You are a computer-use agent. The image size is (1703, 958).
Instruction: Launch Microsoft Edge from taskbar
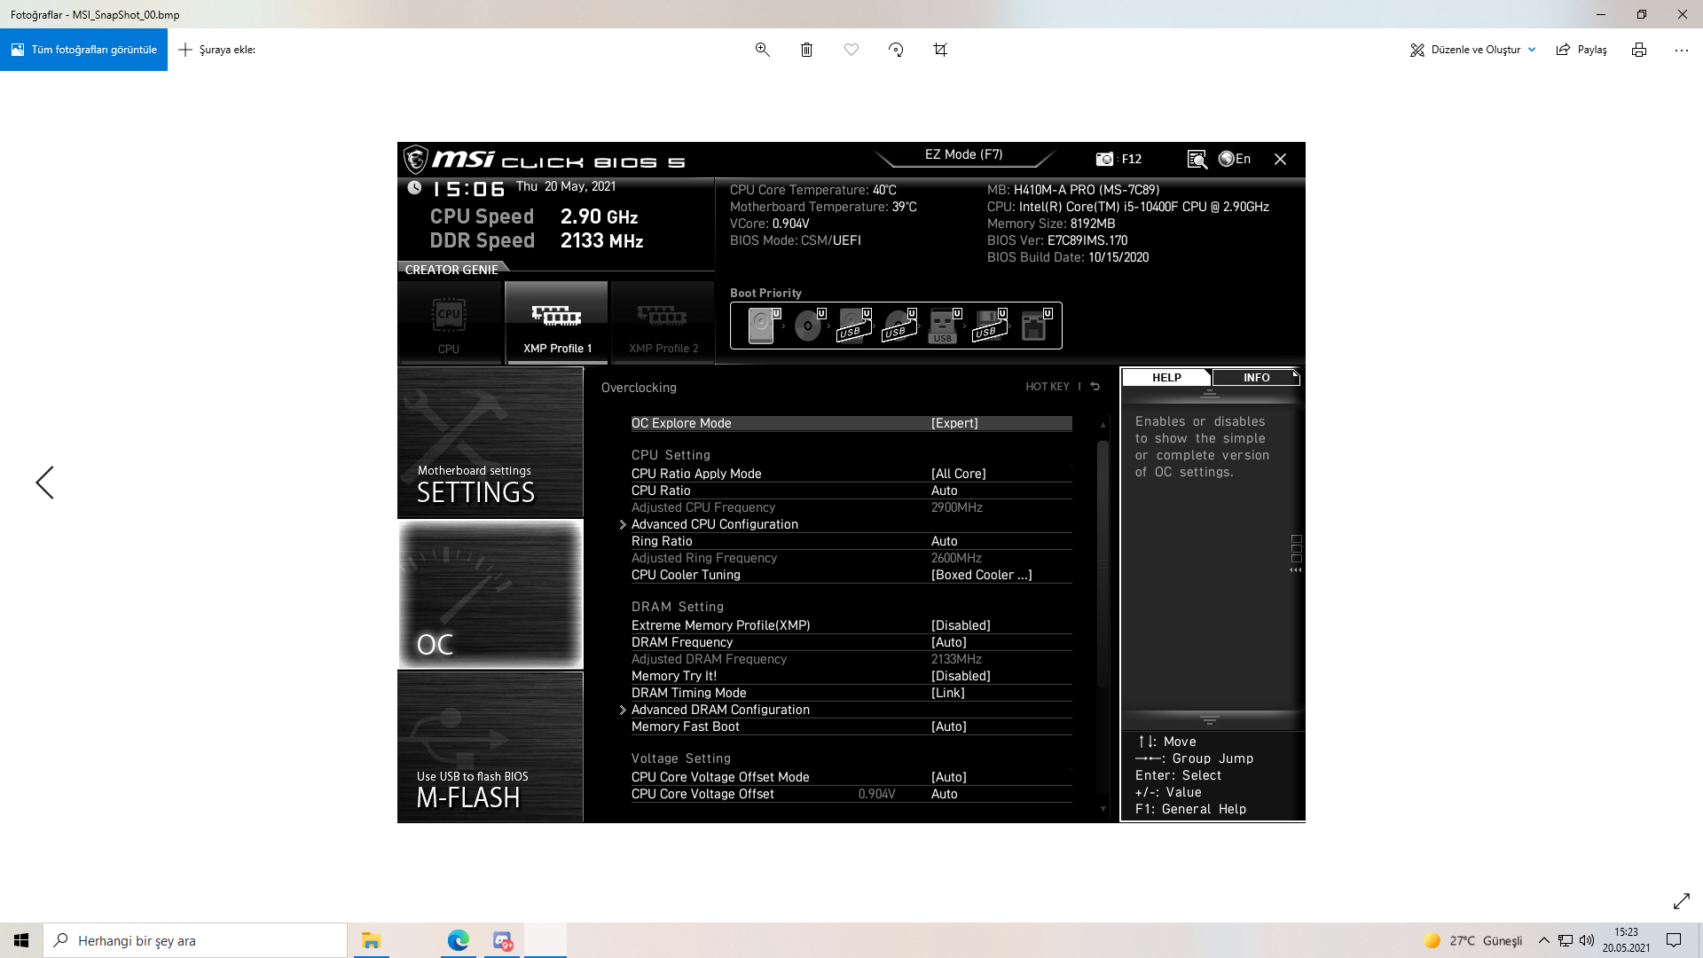tap(458, 940)
